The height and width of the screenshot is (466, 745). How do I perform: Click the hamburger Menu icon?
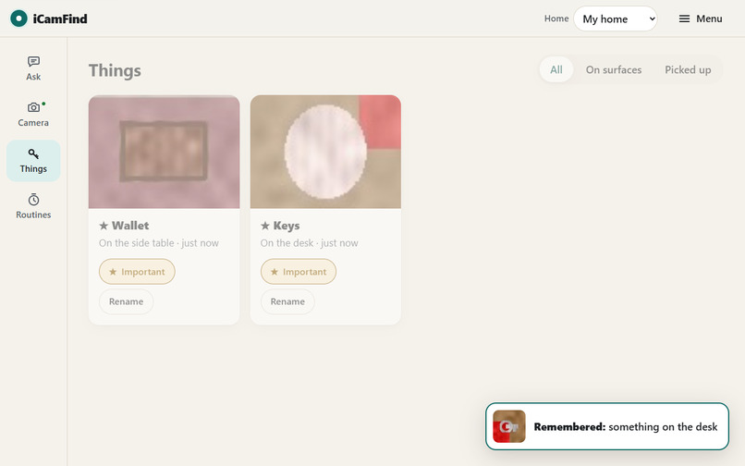(684, 18)
